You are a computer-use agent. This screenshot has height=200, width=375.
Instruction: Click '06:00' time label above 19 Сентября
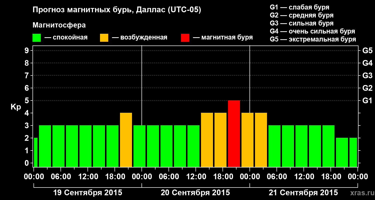(61, 177)
